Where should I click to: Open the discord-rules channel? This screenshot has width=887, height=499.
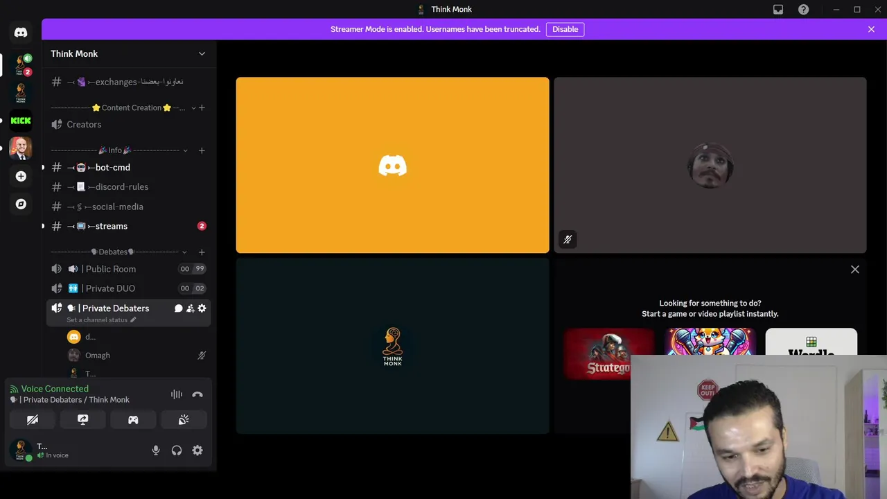point(128,187)
